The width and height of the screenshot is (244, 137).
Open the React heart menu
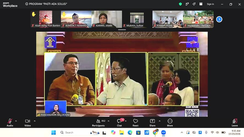[136, 122]
